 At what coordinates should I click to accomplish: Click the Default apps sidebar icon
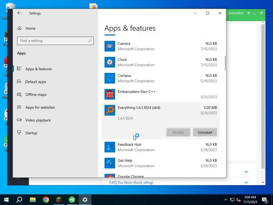tap(19, 81)
